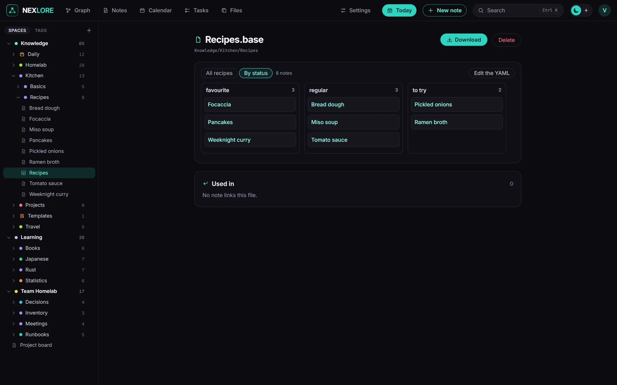
Task: Select the By status view
Action: pyautogui.click(x=256, y=73)
